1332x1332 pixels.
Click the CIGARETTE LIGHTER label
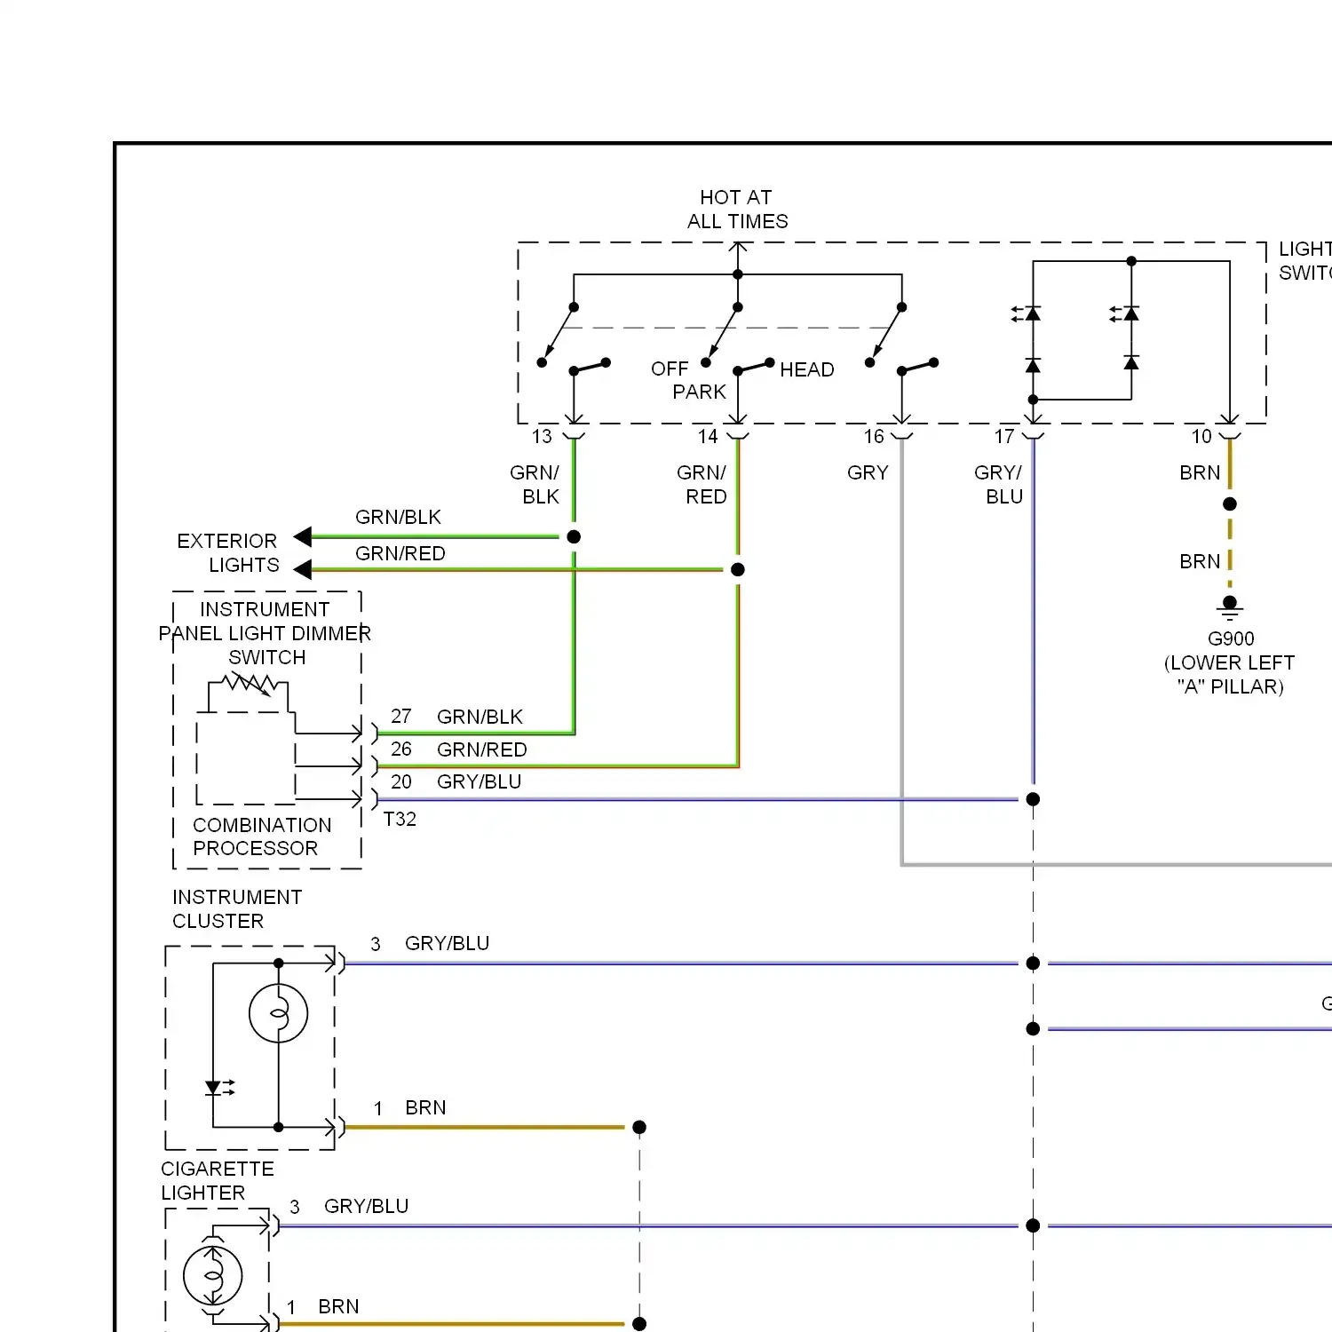[218, 1180]
